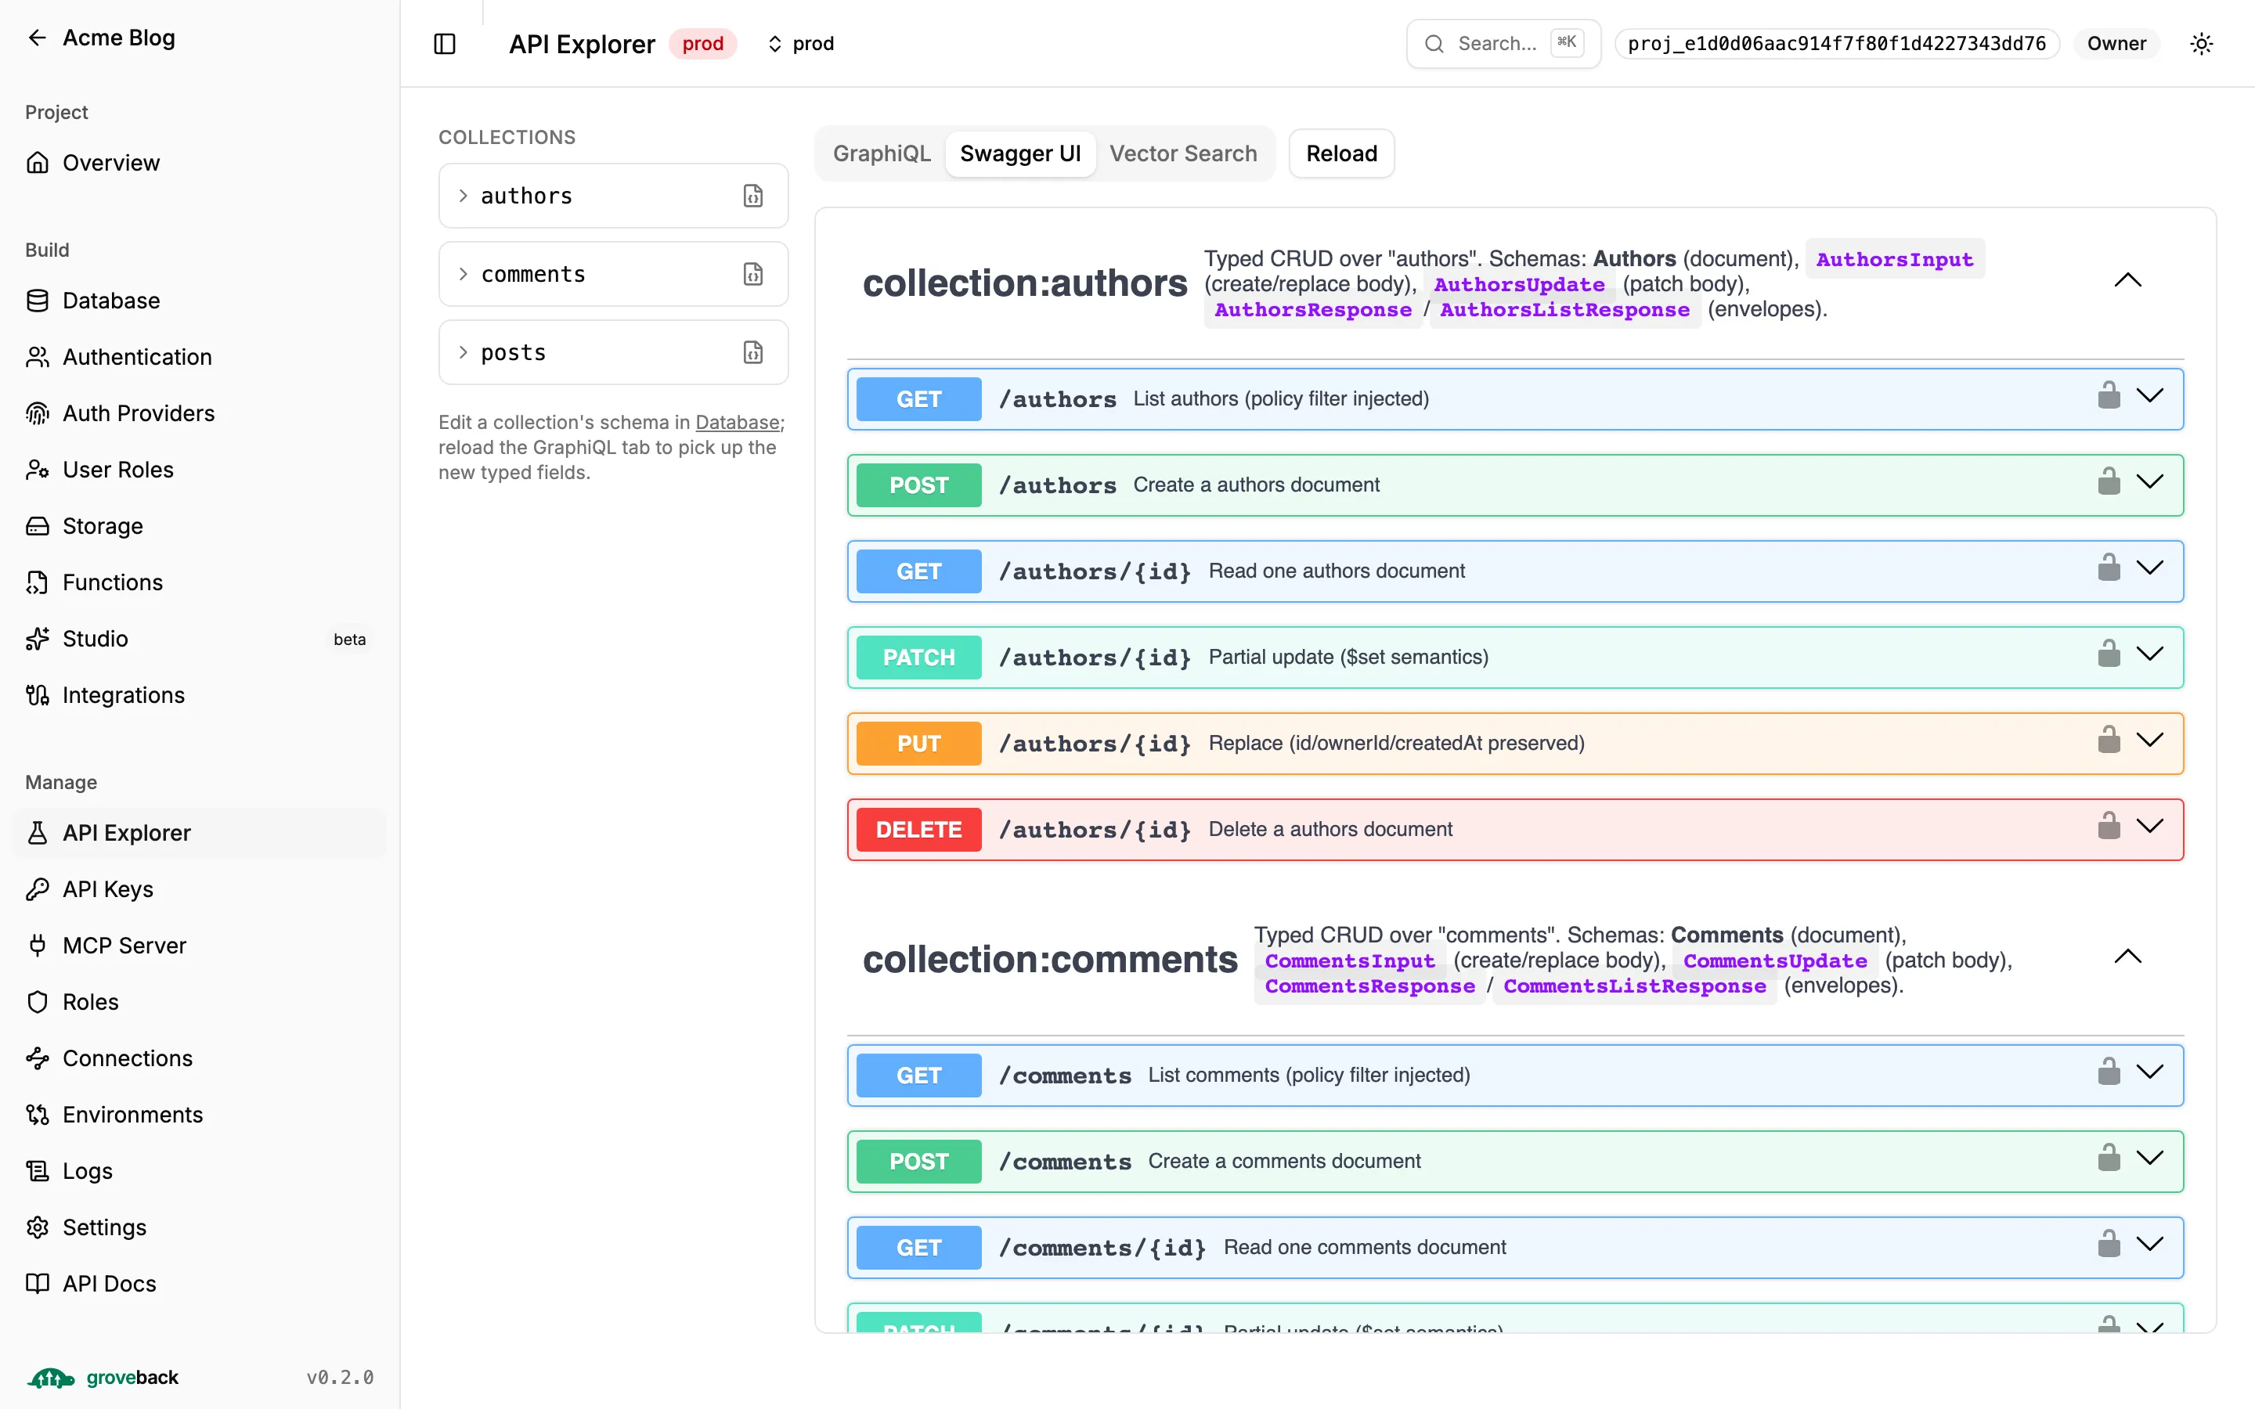Open the posts schema file icon
The width and height of the screenshot is (2255, 1409).
tap(753, 352)
